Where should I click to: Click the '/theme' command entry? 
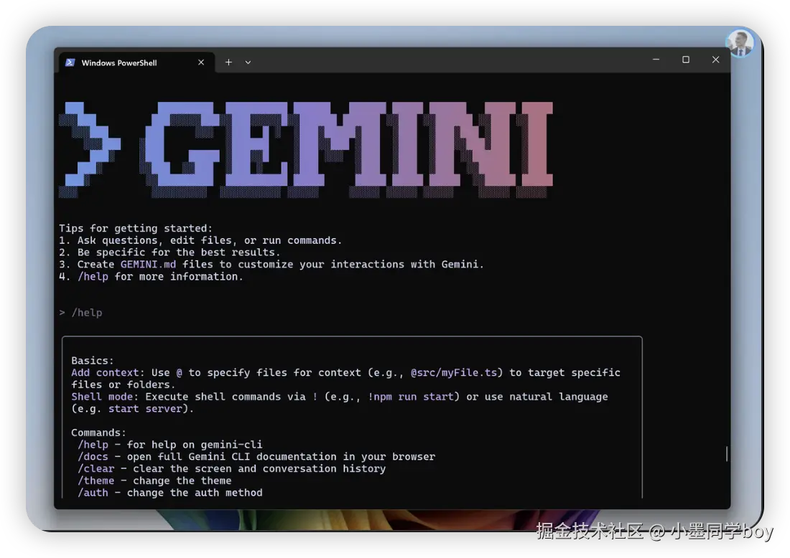[96, 481]
